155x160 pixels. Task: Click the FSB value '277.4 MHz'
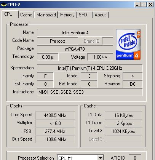coord(55,131)
